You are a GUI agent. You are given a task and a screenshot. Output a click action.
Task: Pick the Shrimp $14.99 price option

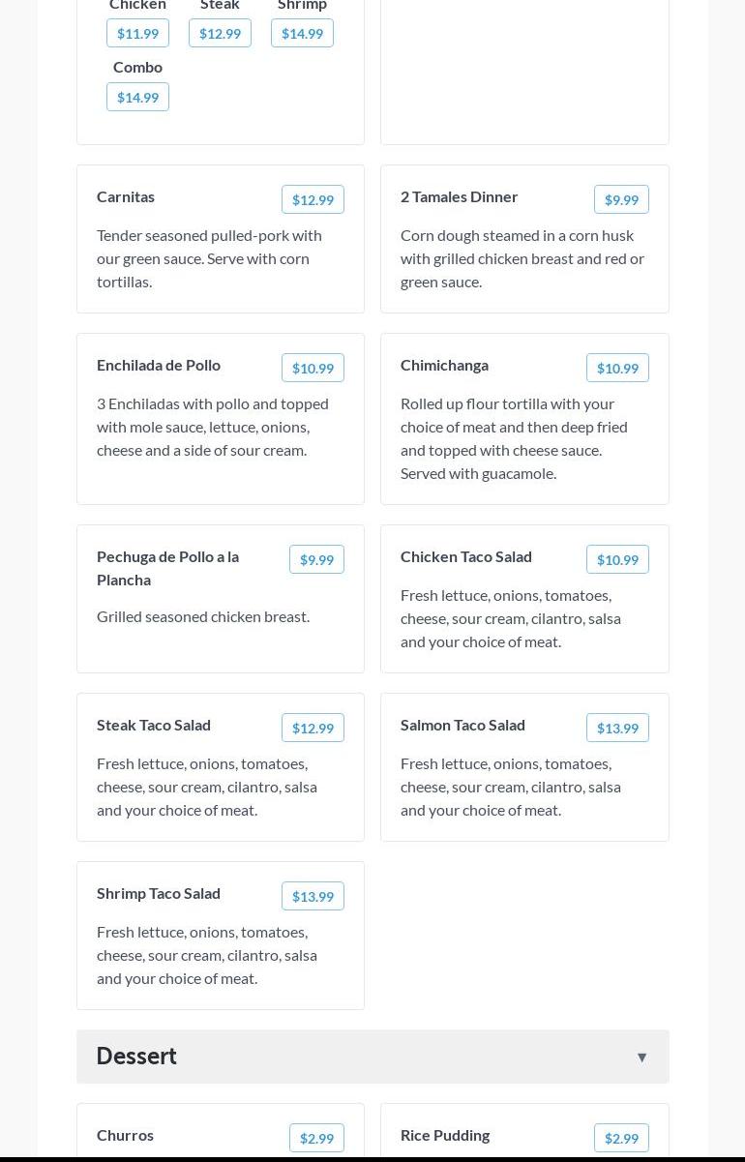(x=302, y=33)
